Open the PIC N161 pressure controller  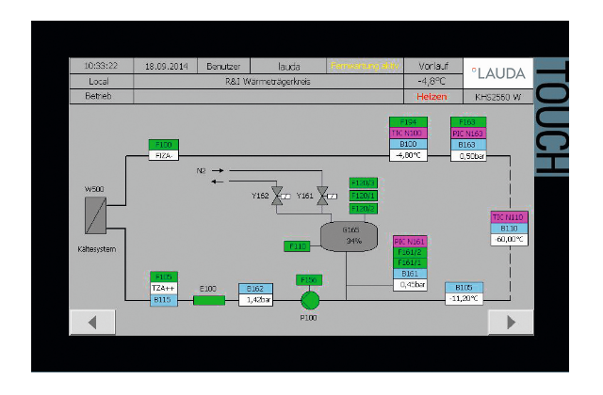410,242
